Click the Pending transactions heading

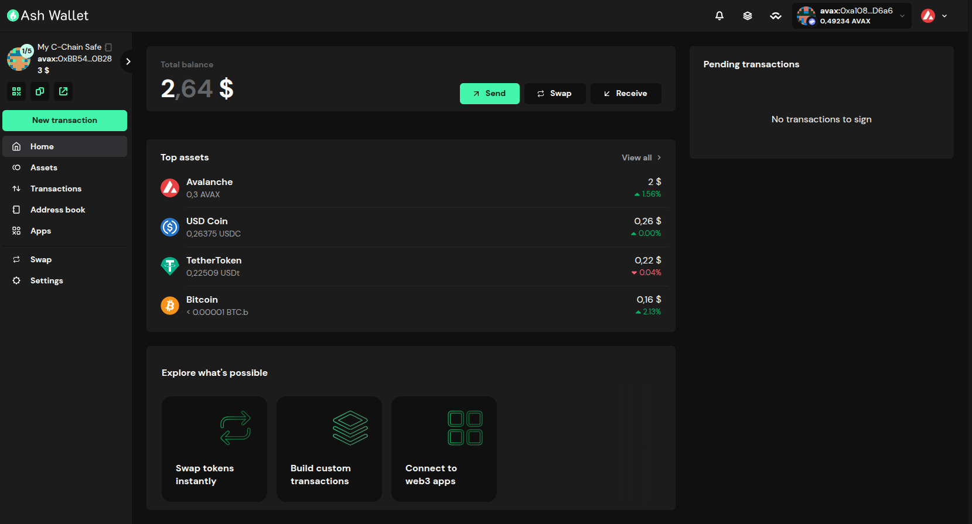751,64
